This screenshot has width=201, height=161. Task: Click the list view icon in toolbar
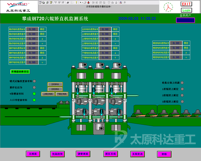(x=72, y=2)
